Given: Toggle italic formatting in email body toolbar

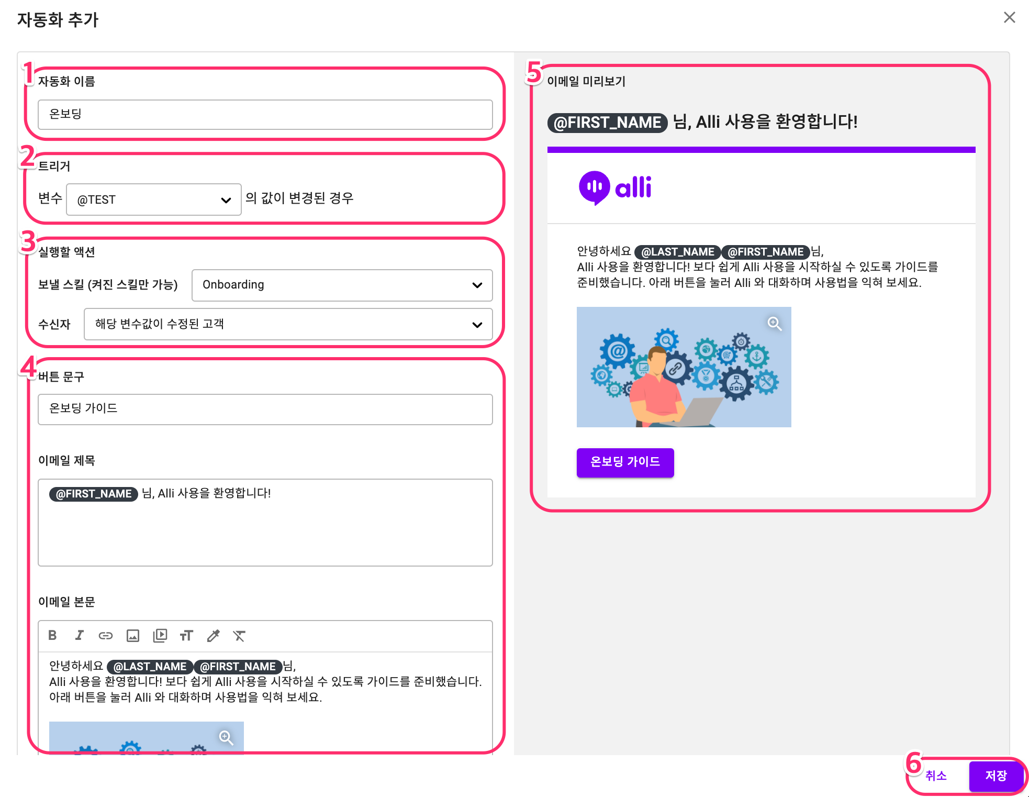Looking at the screenshot, I should coord(79,635).
